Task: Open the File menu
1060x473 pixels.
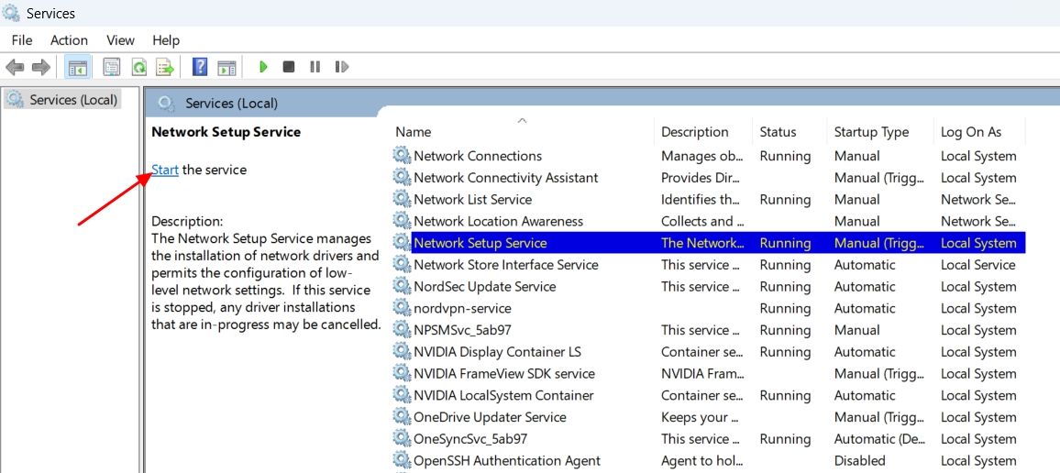Action: pyautogui.click(x=22, y=39)
